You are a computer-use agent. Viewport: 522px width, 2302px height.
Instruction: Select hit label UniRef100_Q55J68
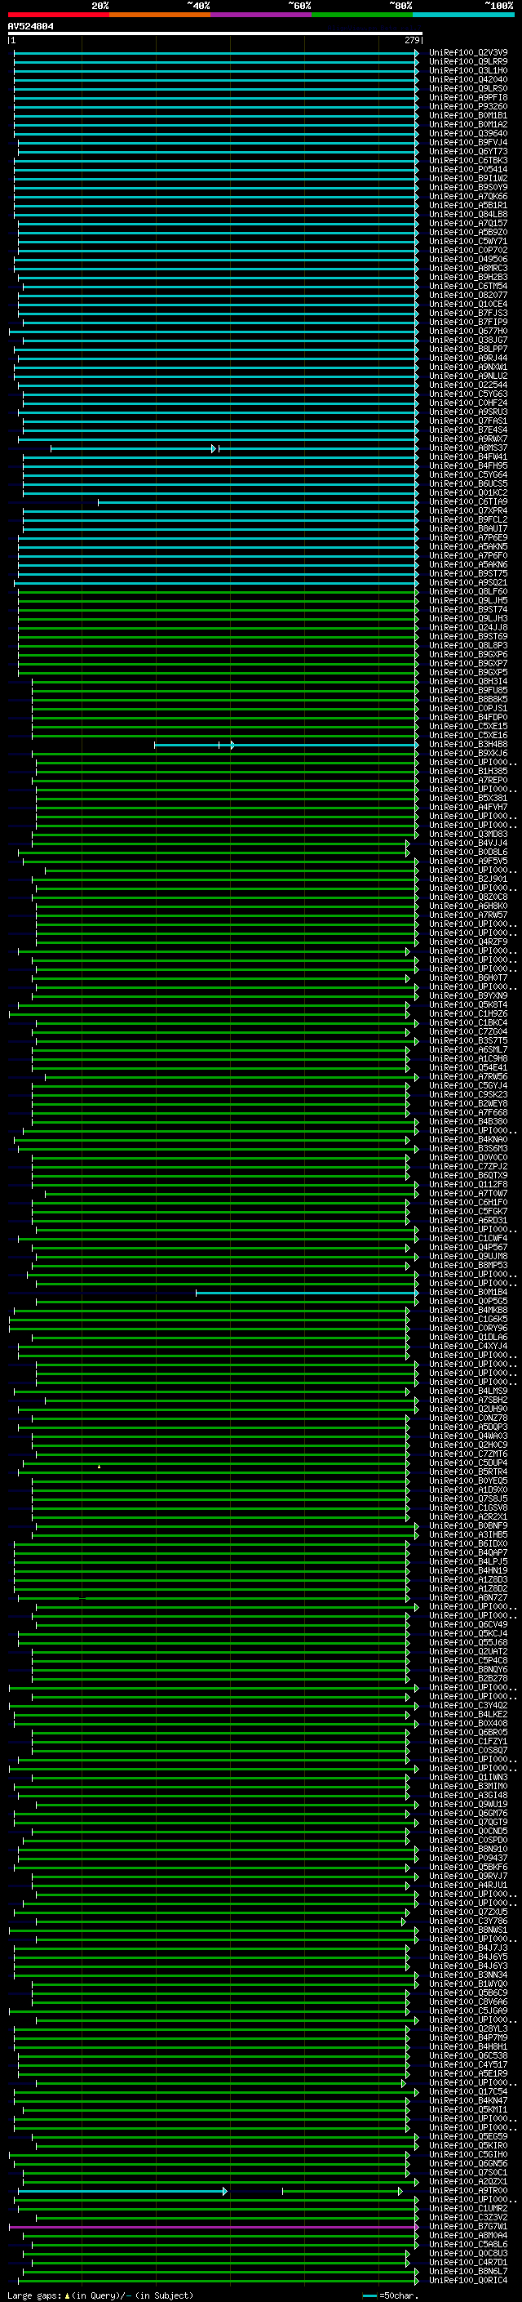tap(468, 1642)
